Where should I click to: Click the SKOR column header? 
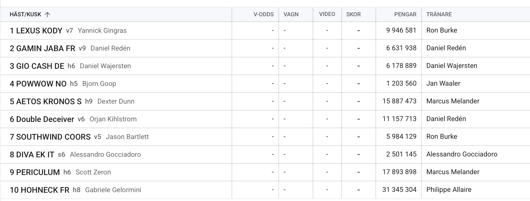click(x=354, y=14)
